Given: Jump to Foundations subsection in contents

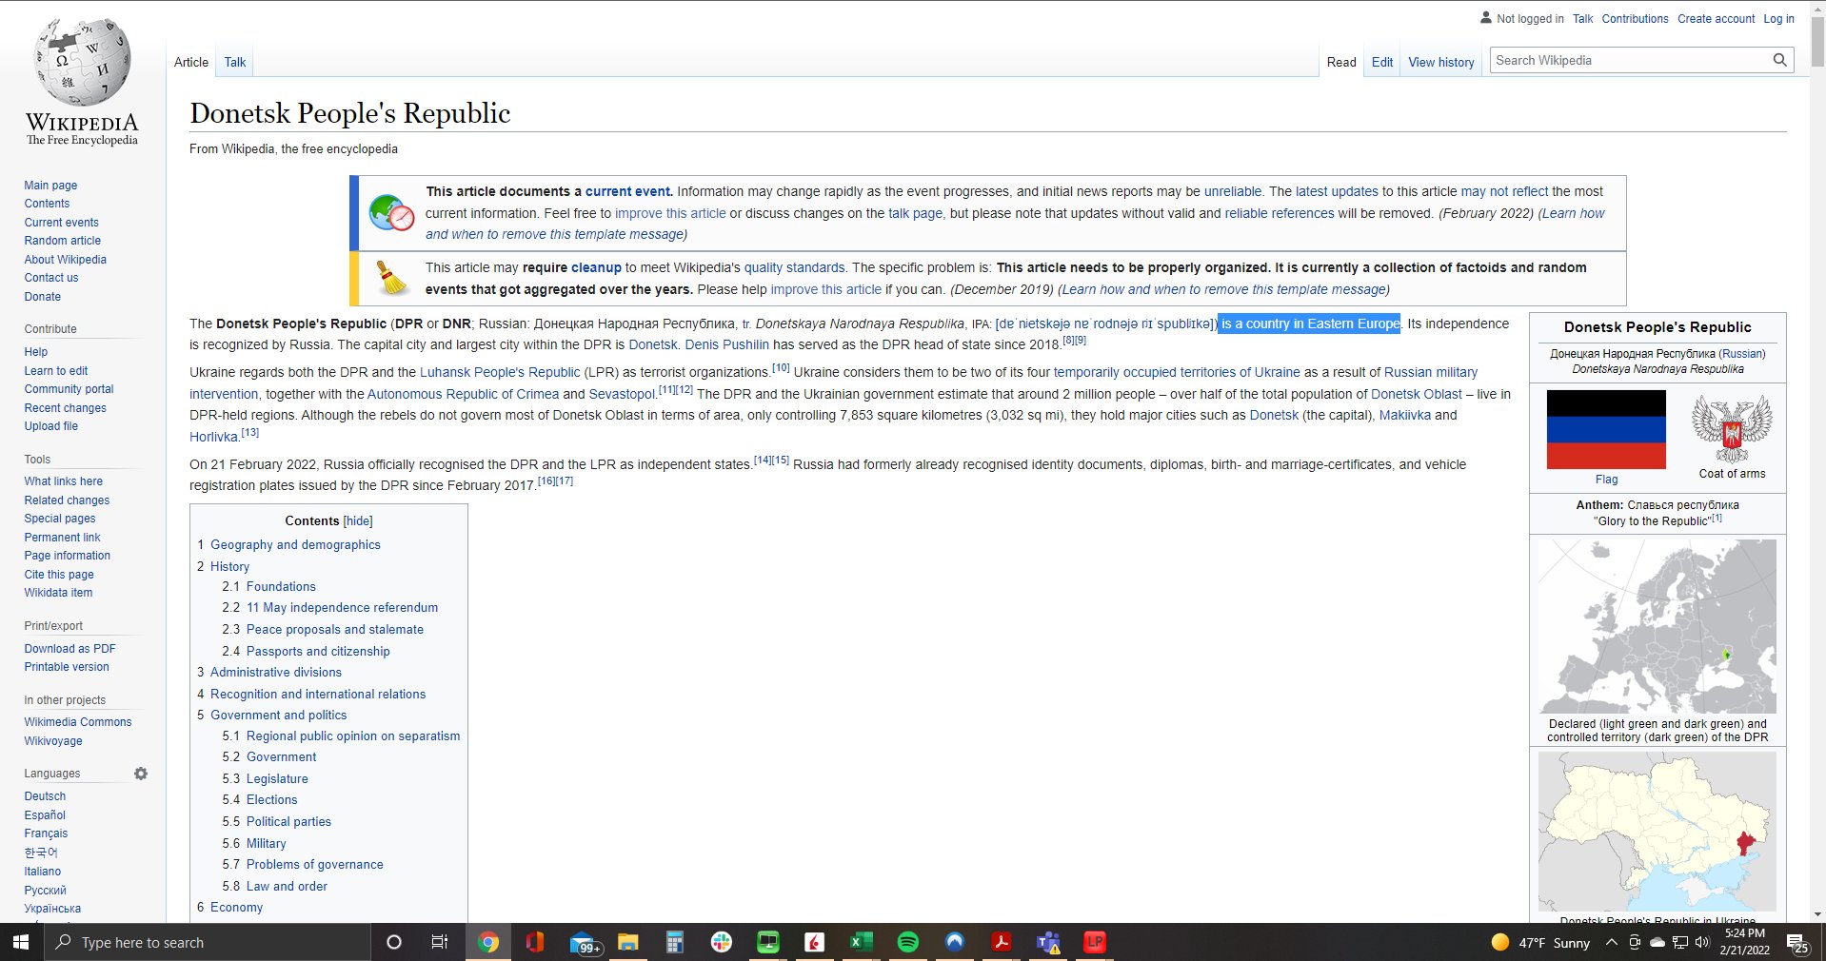Looking at the screenshot, I should point(281,586).
